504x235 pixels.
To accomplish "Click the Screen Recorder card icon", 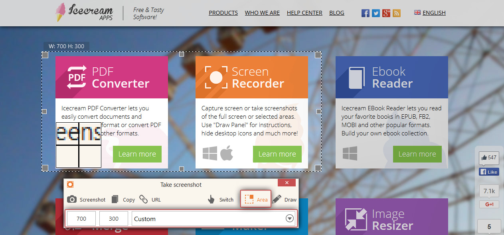I will (216, 77).
